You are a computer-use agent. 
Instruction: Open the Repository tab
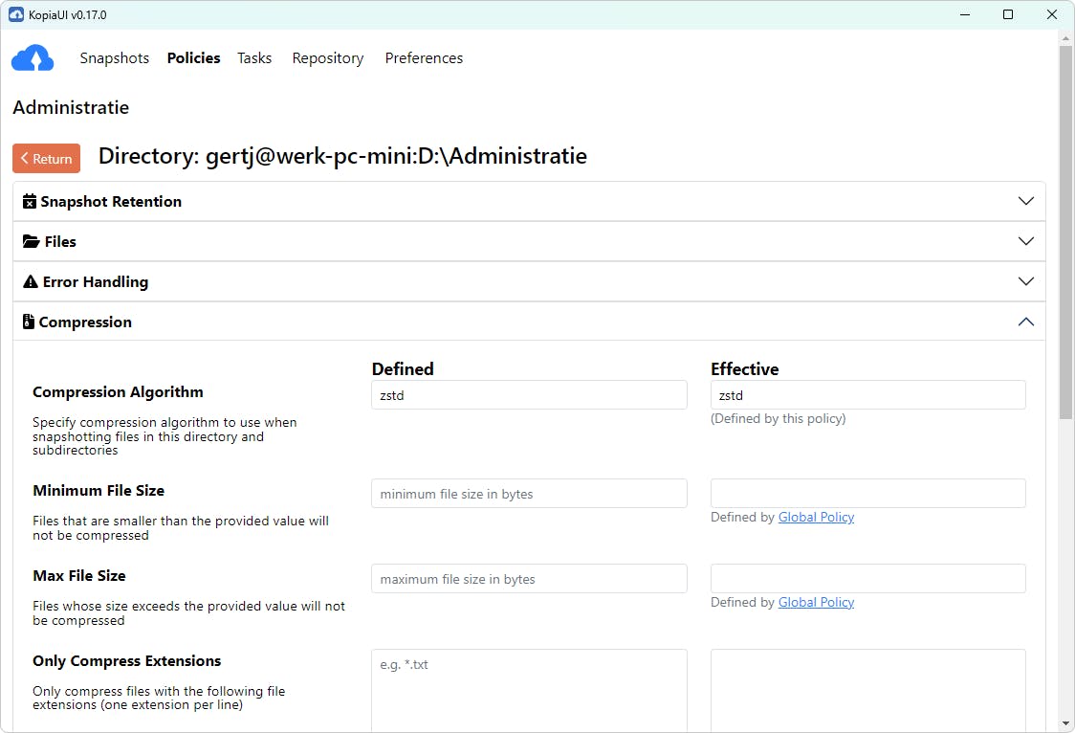[328, 58]
